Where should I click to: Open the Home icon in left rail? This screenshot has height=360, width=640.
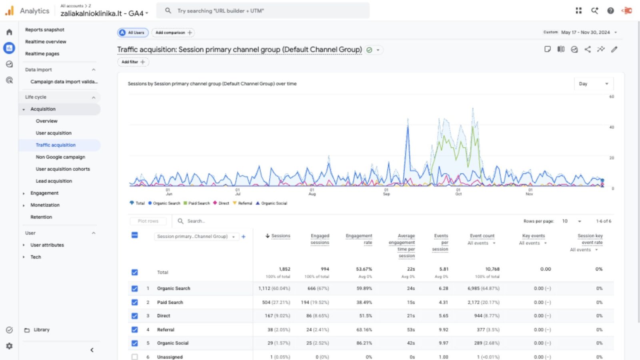coord(9,32)
